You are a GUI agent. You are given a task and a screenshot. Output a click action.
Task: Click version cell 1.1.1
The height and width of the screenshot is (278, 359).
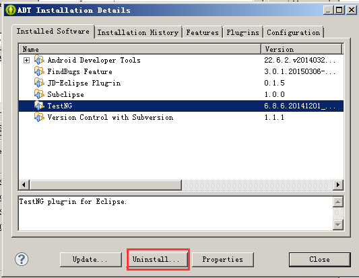coord(274,117)
